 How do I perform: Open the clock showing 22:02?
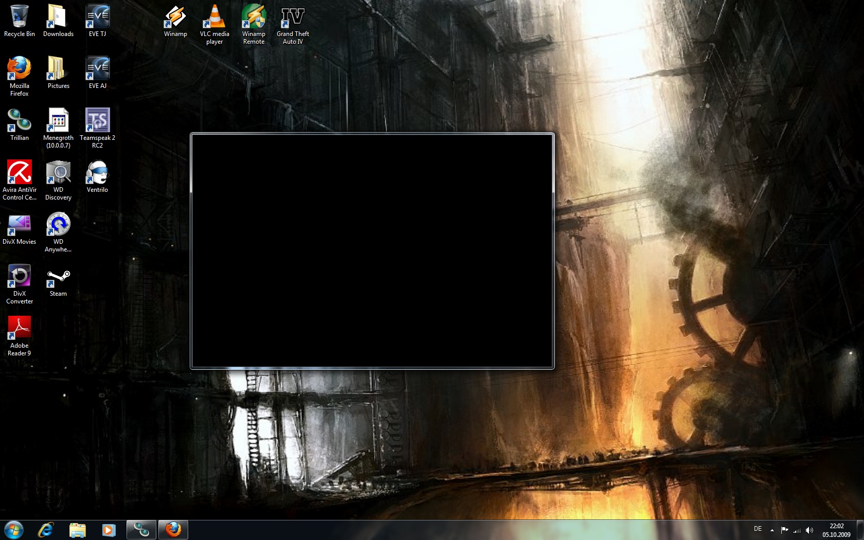(x=836, y=530)
